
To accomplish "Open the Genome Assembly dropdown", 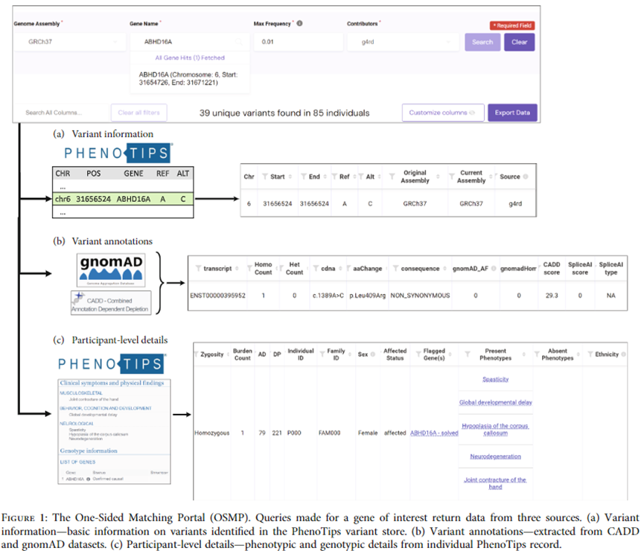I will 69,42.
